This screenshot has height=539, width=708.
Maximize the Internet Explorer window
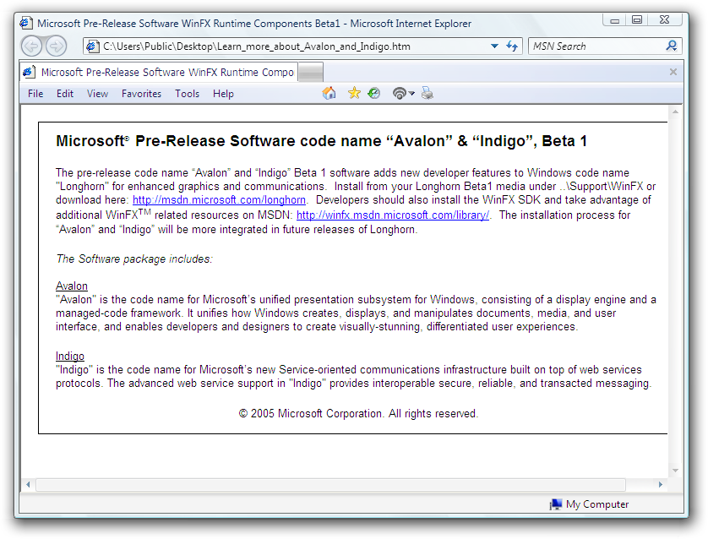[637, 20]
